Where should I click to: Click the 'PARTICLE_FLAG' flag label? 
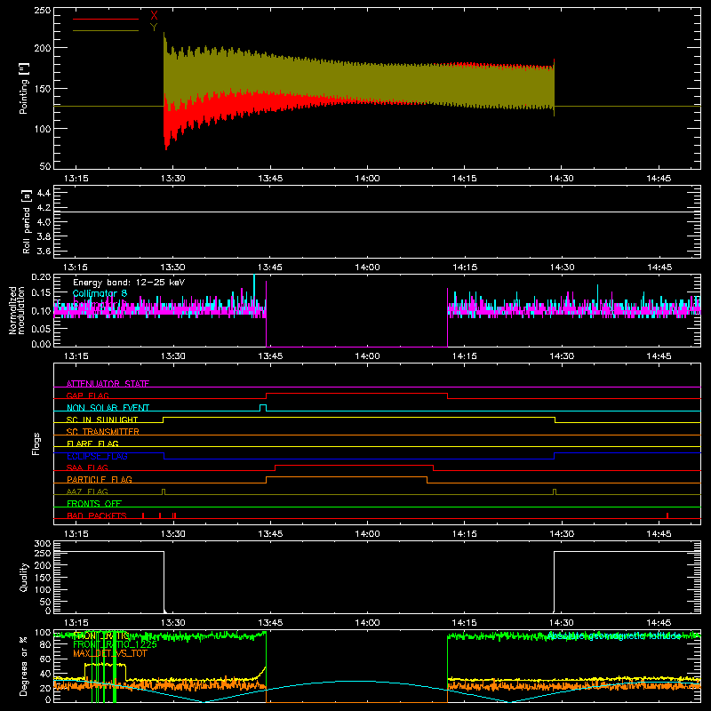[x=100, y=479]
